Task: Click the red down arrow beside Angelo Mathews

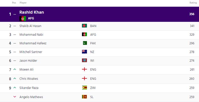Action: pos(15,97)
